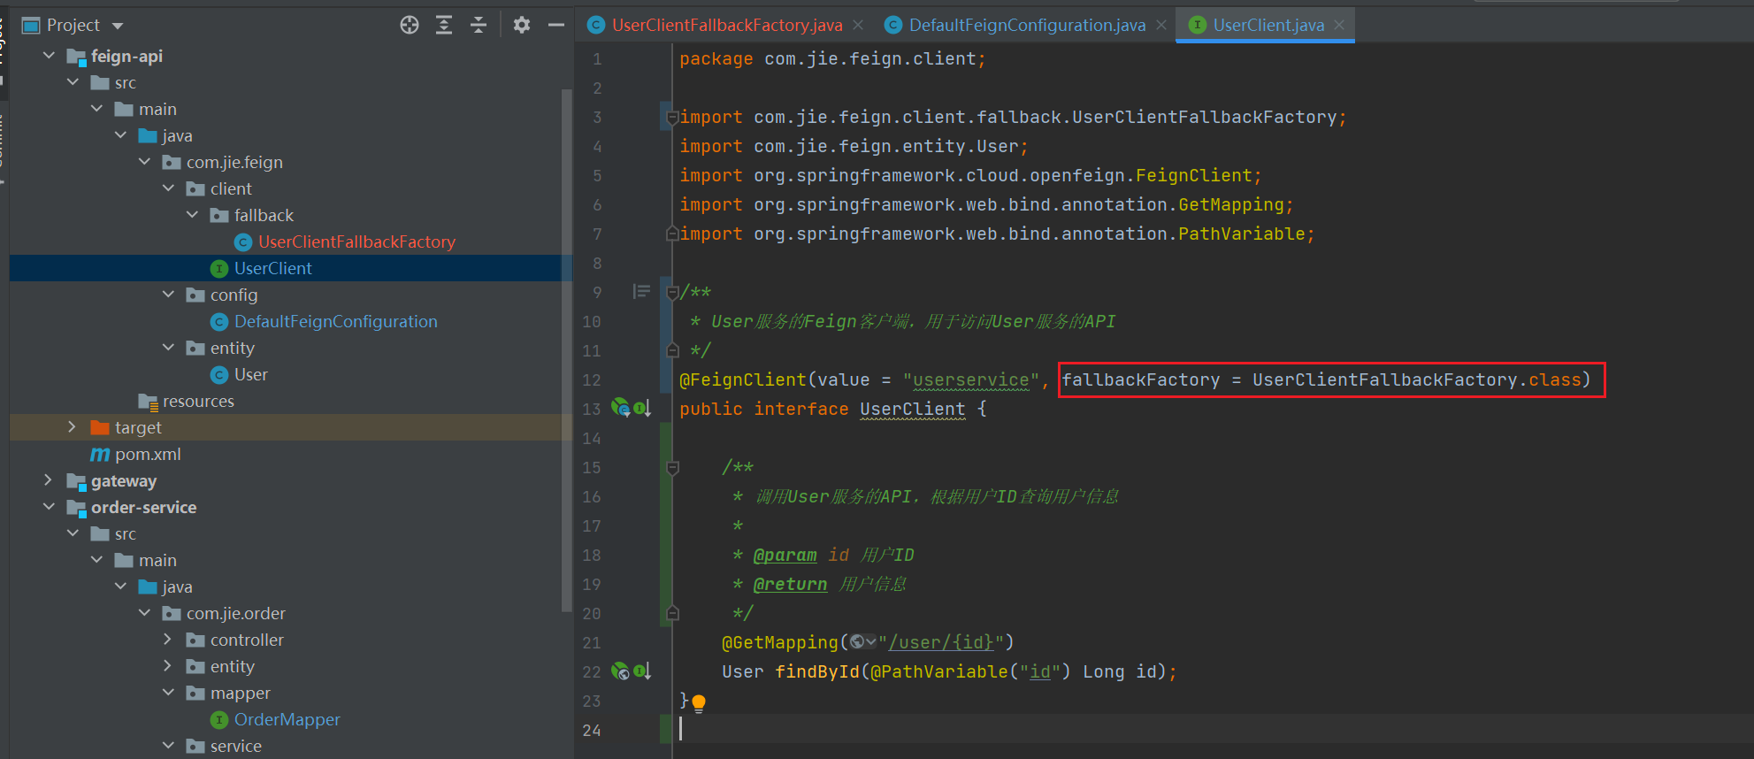
Task: Select UserClientFallbackFactory in project tree
Action: point(356,241)
